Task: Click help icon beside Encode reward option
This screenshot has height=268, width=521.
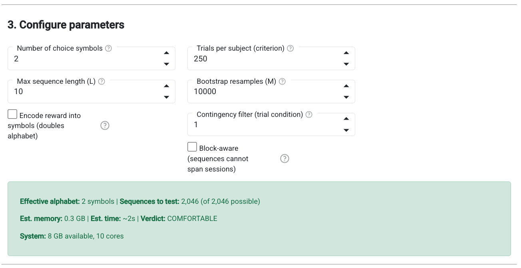Action: coord(105,126)
